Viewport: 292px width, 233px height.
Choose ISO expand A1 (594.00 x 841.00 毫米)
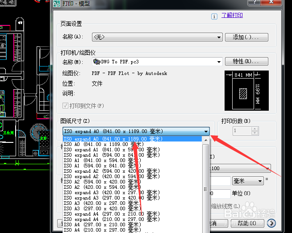click(133, 155)
